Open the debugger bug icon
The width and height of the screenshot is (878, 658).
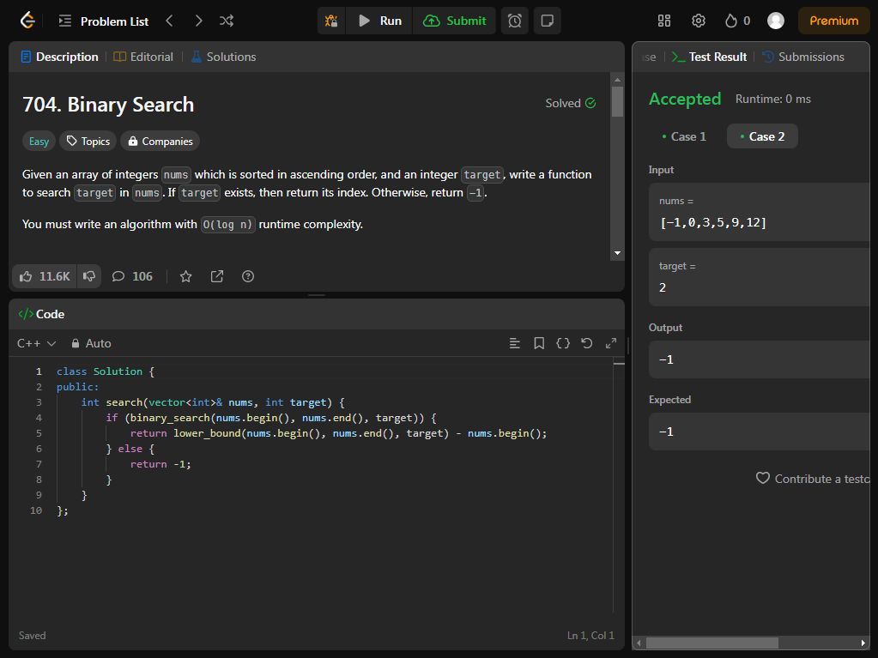coord(331,21)
